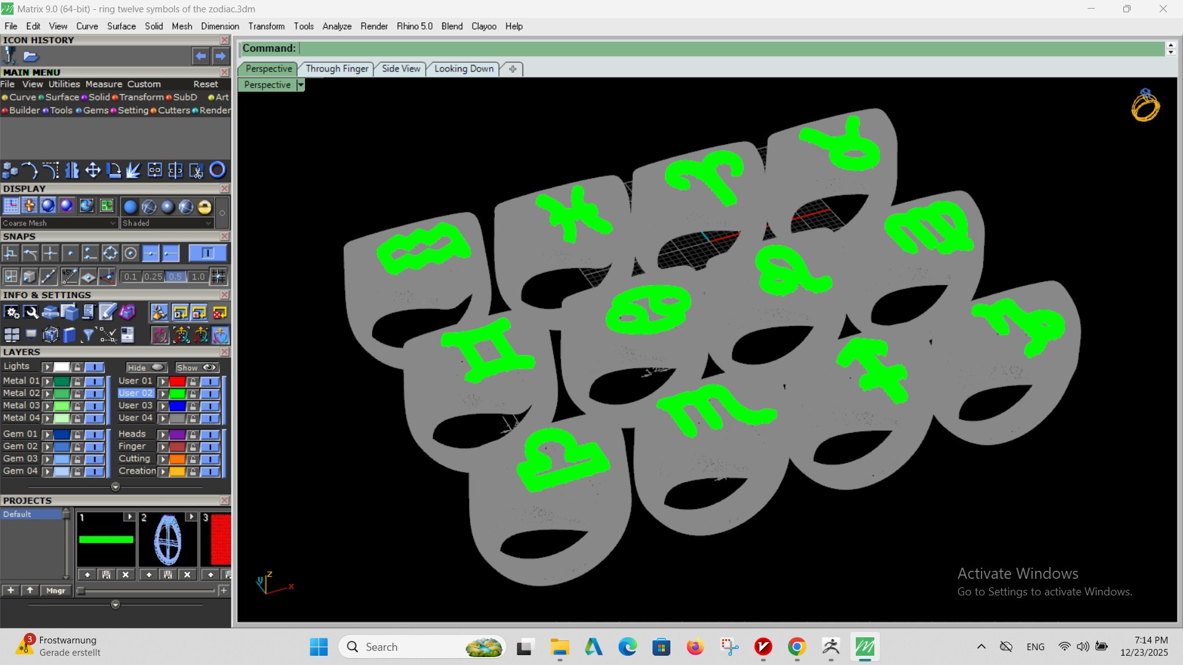
Task: Toggle the lock for the User 01 layer
Action: tap(193, 381)
